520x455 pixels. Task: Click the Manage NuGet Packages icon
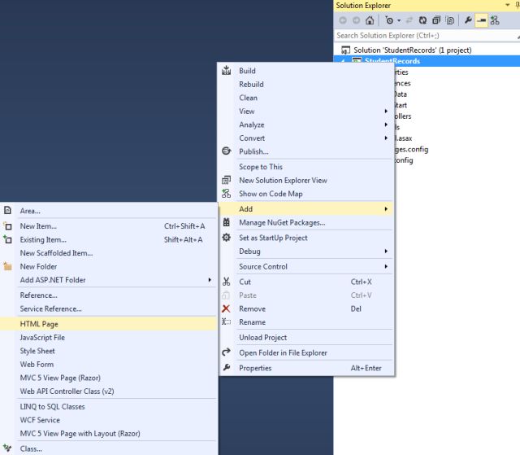point(226,222)
